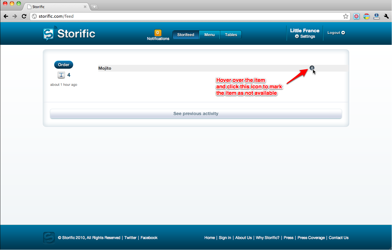Focus the address bar showing storific.com/feed
This screenshot has width=392, height=250.
(187, 16)
